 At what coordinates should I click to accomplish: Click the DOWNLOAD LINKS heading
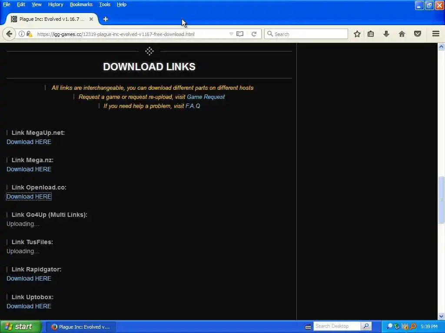149,66
